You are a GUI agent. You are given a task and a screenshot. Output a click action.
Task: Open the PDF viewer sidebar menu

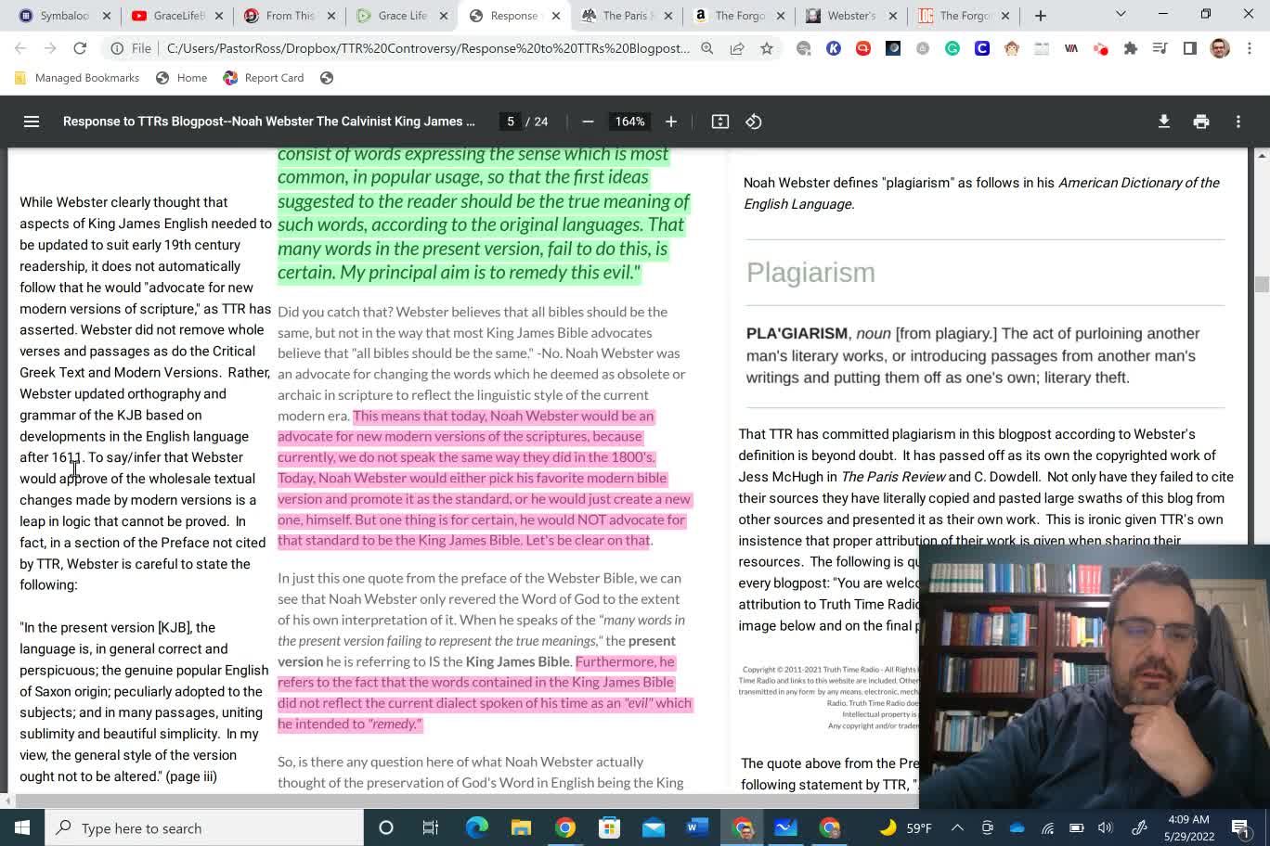32,122
